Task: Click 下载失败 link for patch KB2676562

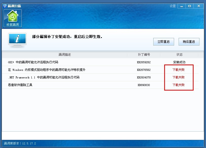Action: pyautogui.click(x=179, y=70)
